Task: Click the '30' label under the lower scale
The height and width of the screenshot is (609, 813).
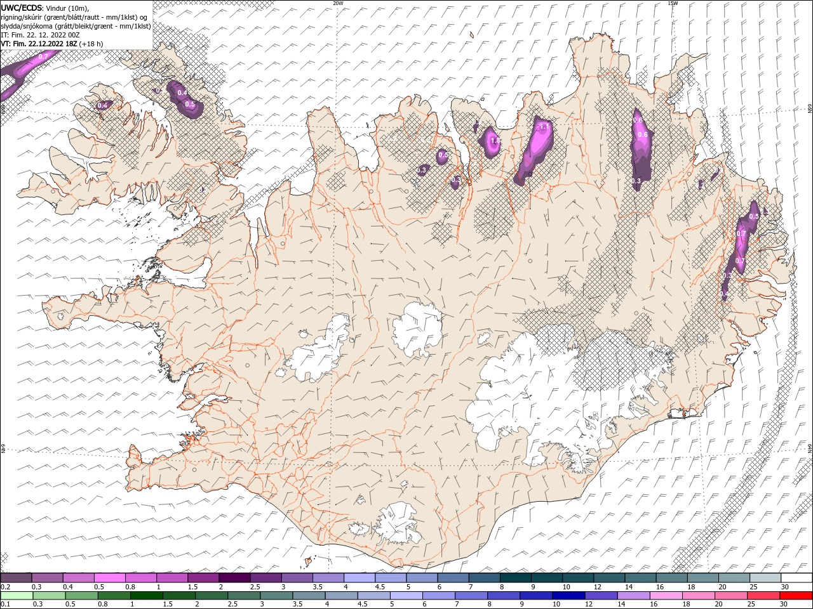Action: point(783,605)
